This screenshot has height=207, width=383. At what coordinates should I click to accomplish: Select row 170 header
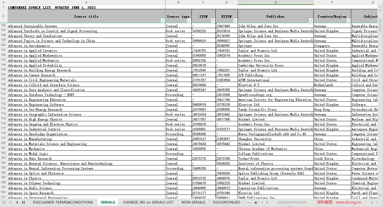click(x=4, y=94)
